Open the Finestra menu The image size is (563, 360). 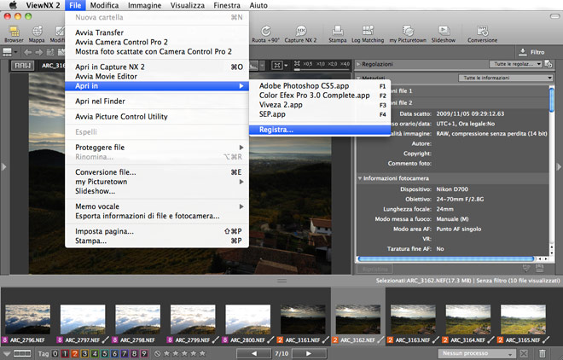(227, 5)
